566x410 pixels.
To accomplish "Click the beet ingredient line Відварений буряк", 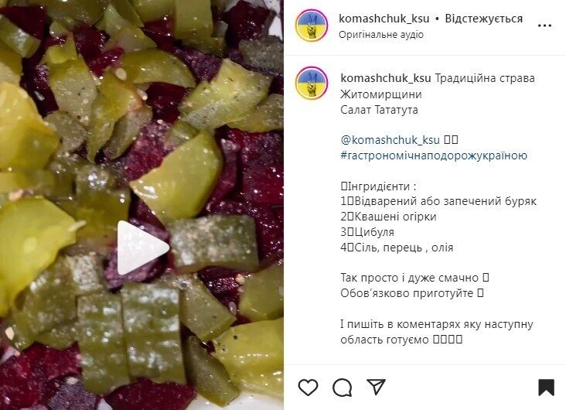I will (x=438, y=201).
